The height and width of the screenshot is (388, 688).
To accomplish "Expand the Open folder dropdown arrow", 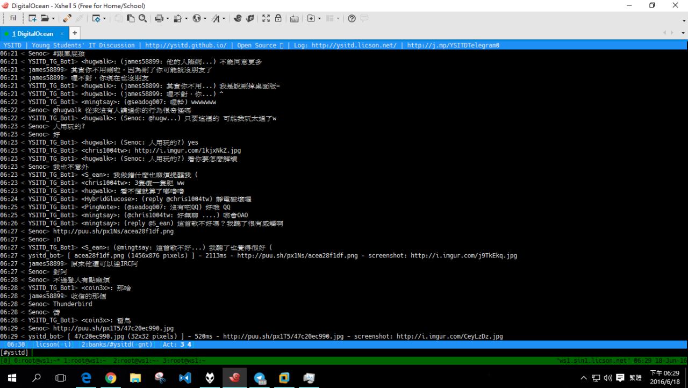I will coord(53,18).
